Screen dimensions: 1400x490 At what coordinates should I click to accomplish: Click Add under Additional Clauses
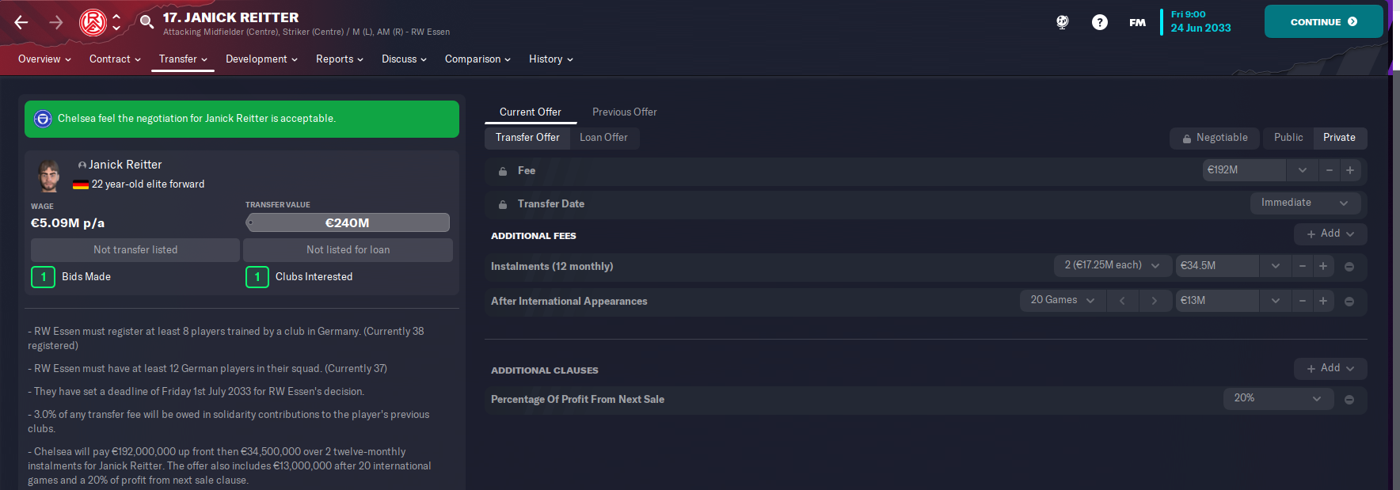tap(1330, 368)
